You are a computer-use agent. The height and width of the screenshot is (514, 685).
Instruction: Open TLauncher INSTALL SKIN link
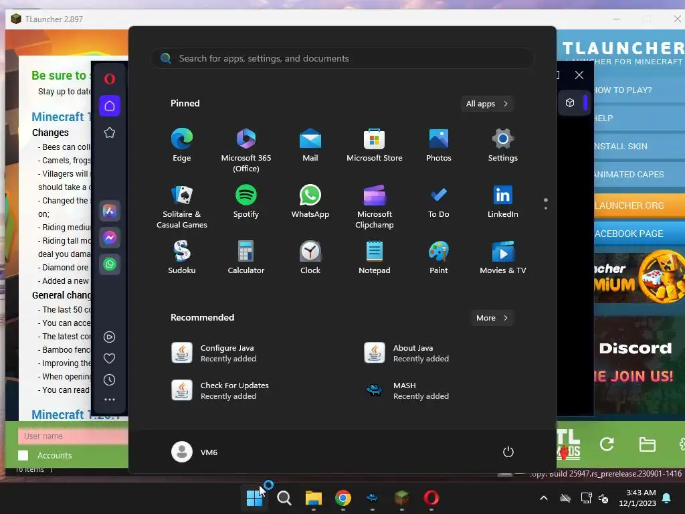coord(621,146)
